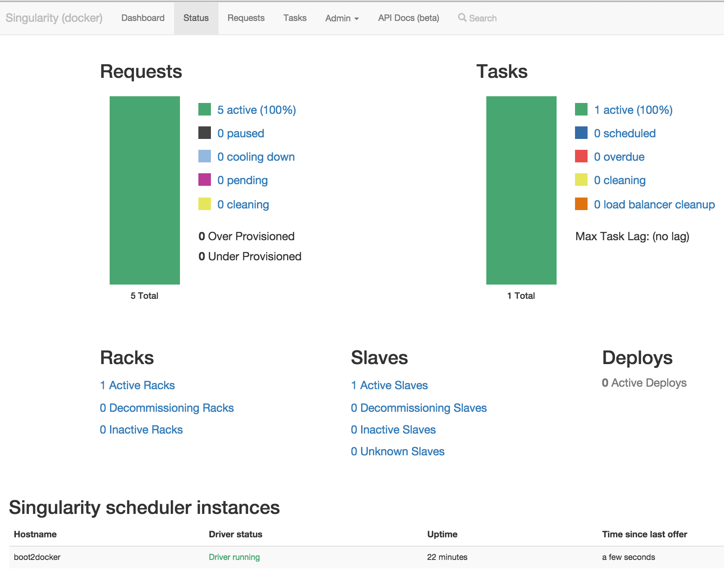The height and width of the screenshot is (575, 724).
Task: Click the green active tasks color swatch
Action: point(581,109)
